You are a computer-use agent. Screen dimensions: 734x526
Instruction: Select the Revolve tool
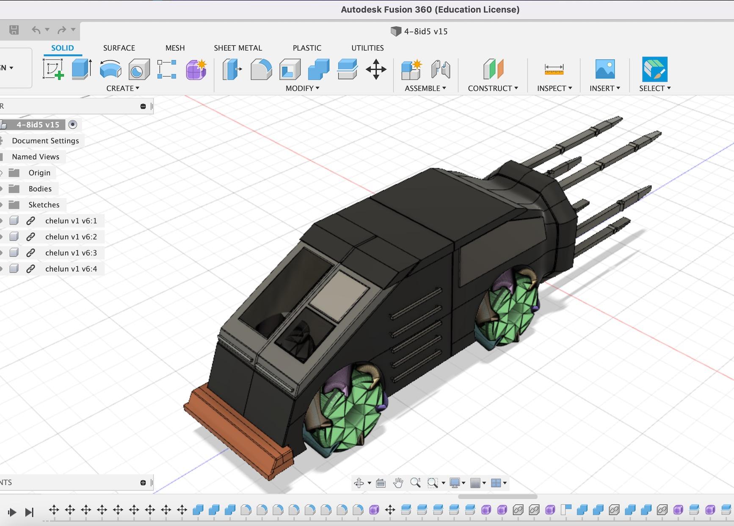pos(110,69)
